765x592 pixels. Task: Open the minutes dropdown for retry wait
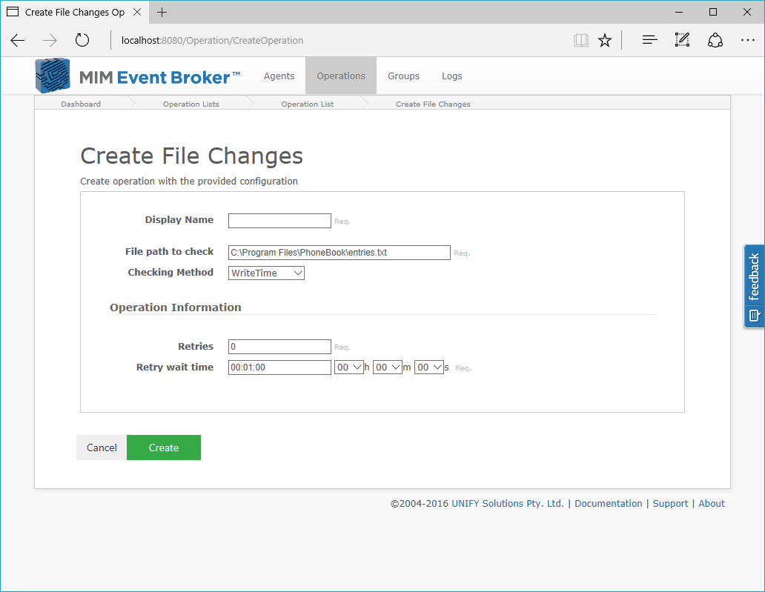click(x=388, y=367)
